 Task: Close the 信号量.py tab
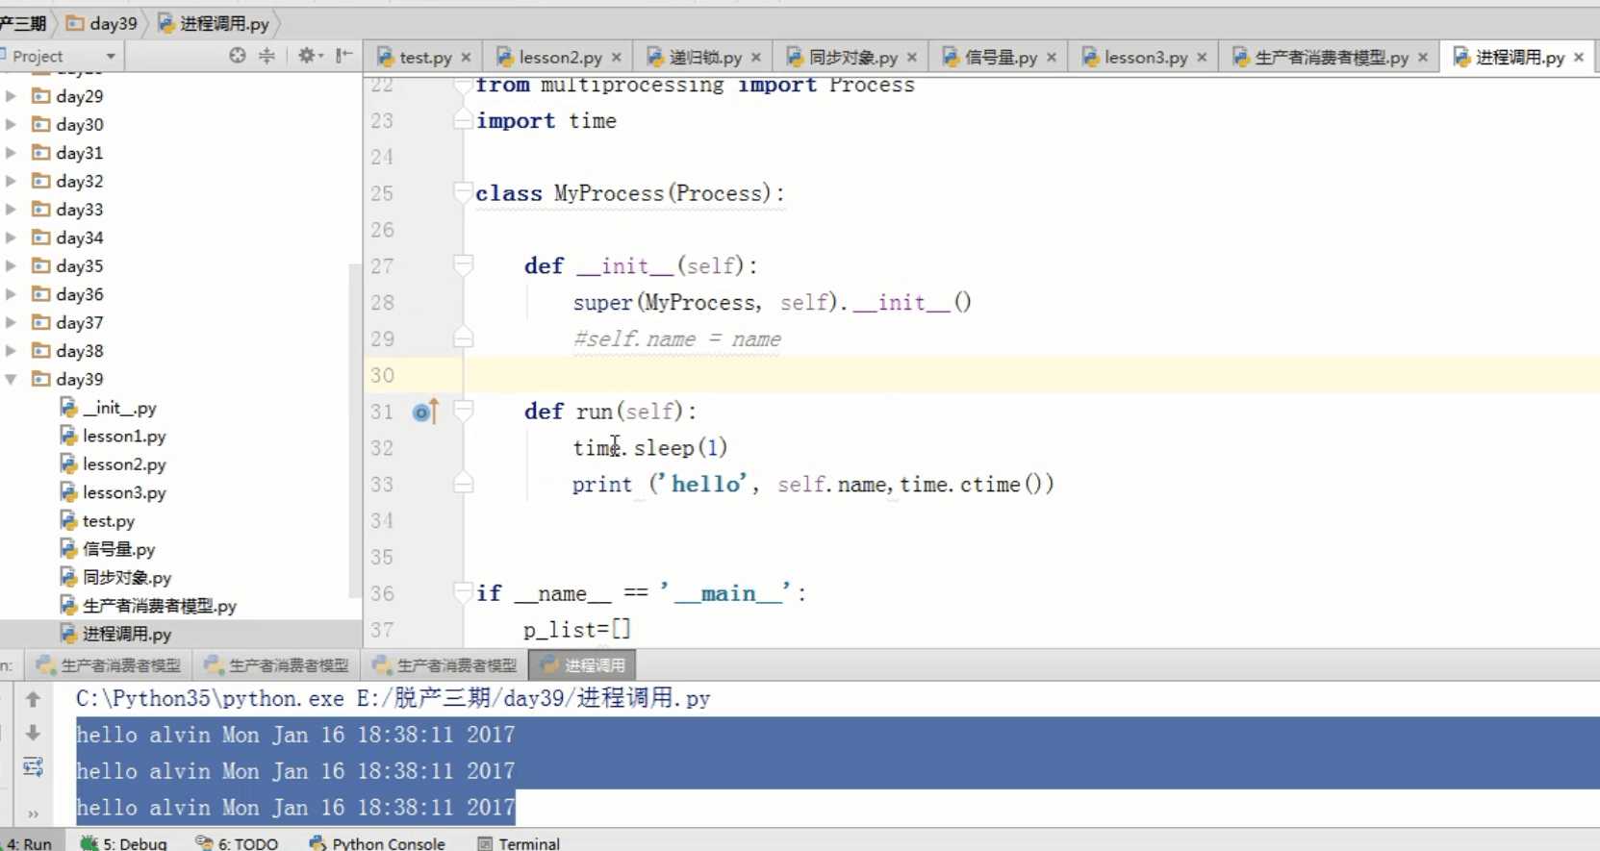tap(1052, 58)
